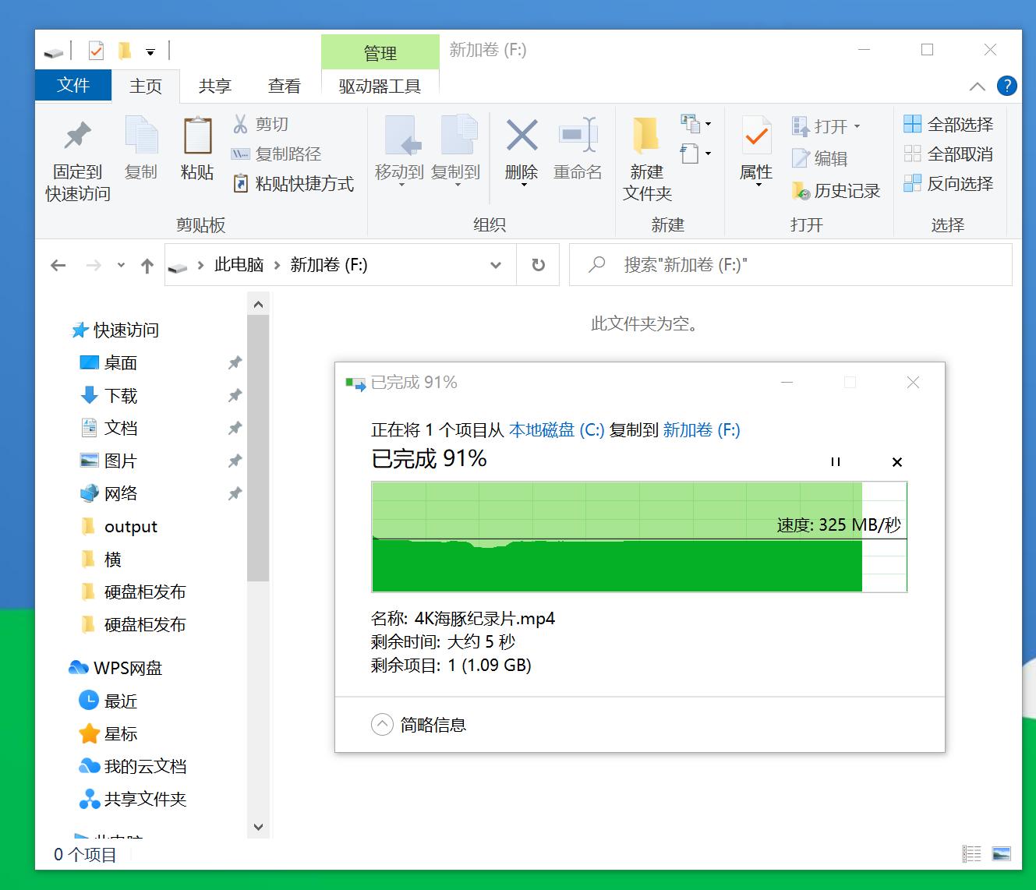Open the address bar dropdown arrow
This screenshot has height=890, width=1036.
pyautogui.click(x=496, y=265)
